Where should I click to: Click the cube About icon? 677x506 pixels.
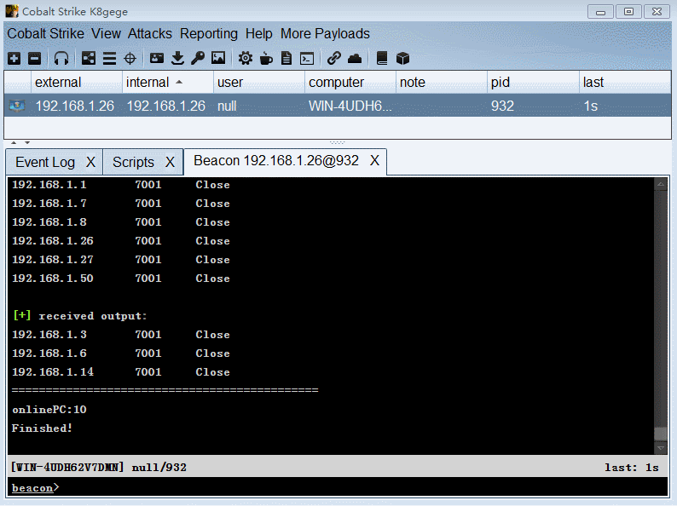pos(402,58)
